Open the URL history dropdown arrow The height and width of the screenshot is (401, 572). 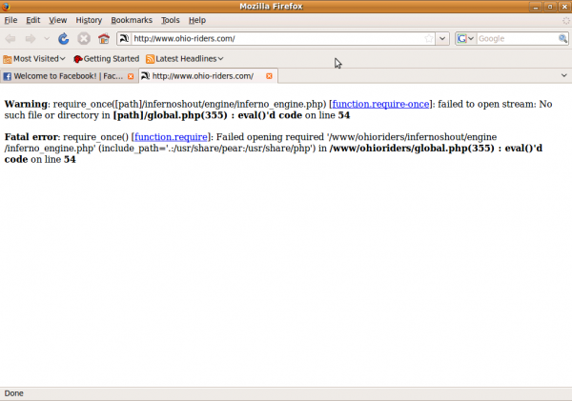point(441,39)
